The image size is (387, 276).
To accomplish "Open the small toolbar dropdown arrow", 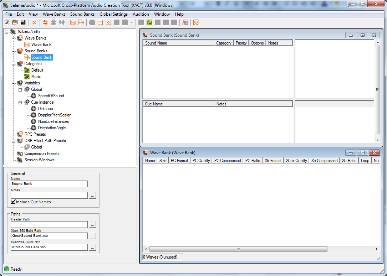I will click(132, 22).
